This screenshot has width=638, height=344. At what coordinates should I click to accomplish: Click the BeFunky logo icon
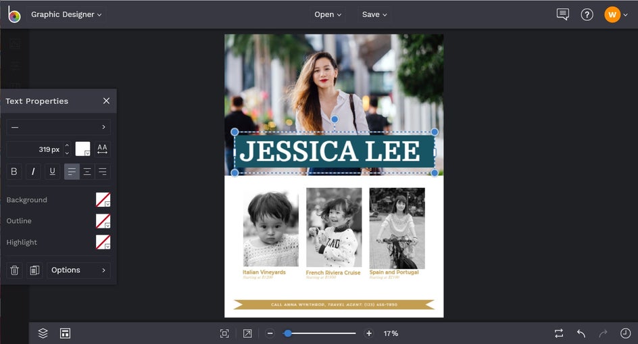pos(14,14)
